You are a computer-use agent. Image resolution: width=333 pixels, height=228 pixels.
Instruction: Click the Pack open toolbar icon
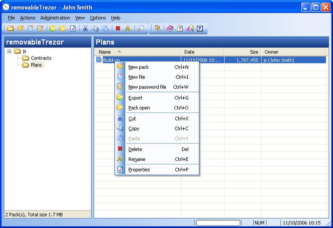click(x=63, y=28)
